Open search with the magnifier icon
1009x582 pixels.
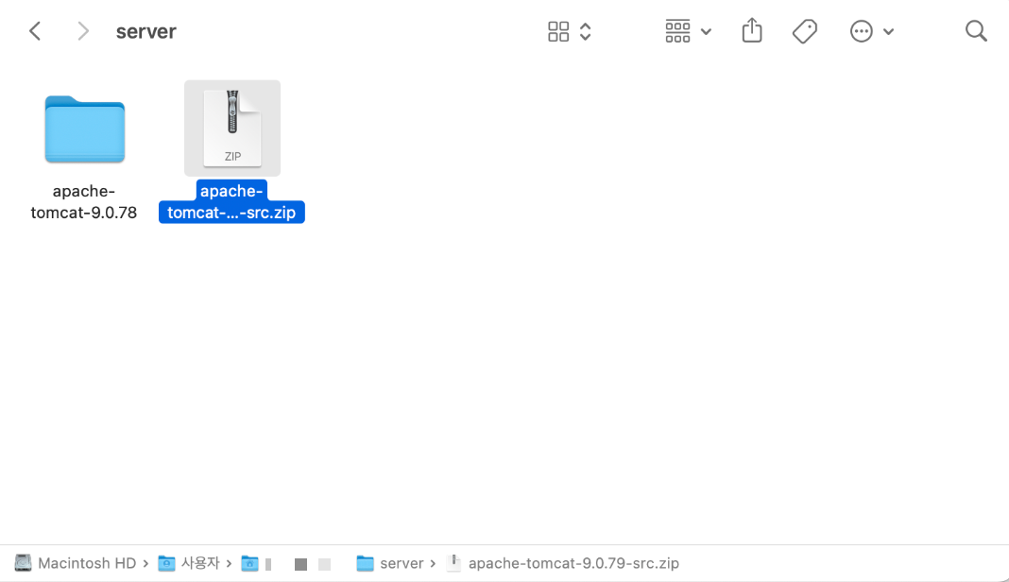click(976, 31)
